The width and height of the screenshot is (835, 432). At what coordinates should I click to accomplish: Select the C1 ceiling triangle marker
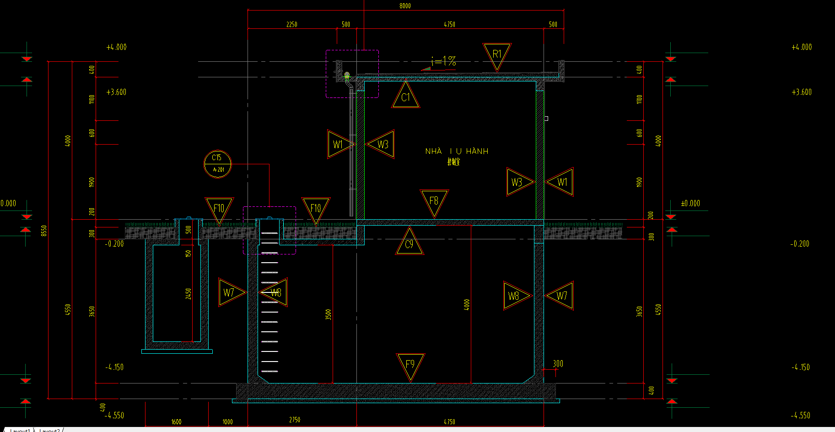point(406,95)
